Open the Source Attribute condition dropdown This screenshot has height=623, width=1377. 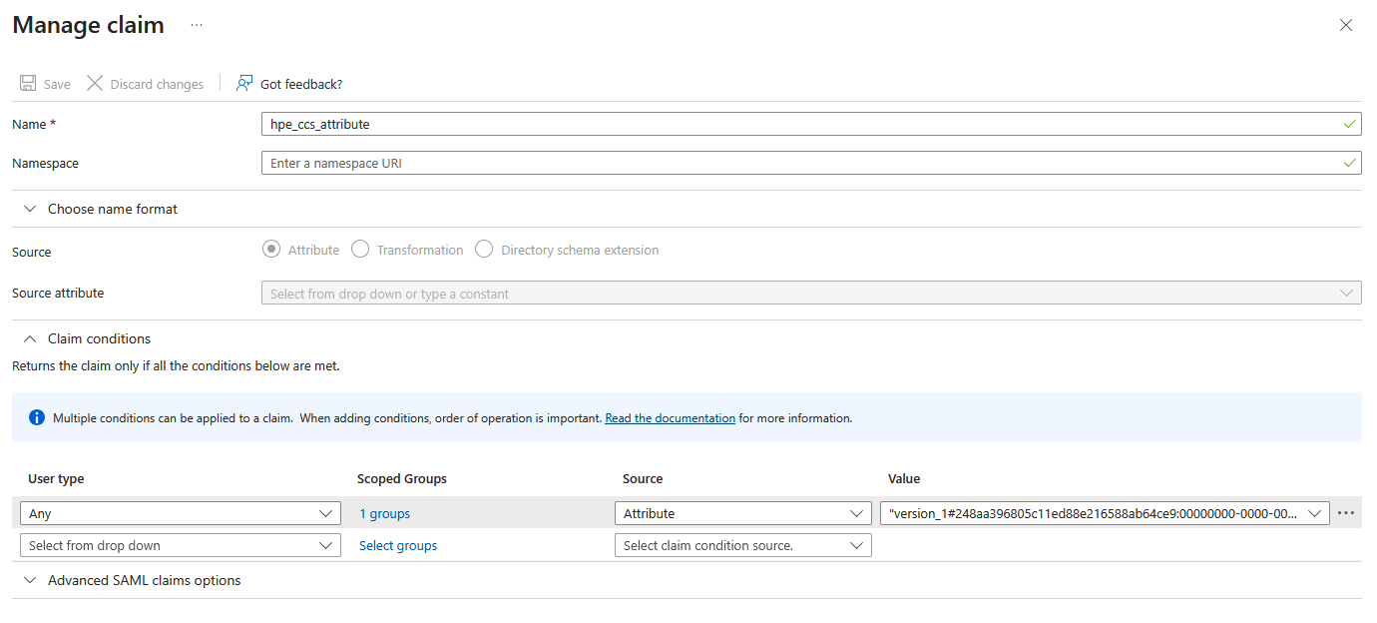coord(742,513)
